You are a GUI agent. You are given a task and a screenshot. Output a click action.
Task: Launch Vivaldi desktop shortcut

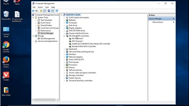tap(6, 76)
